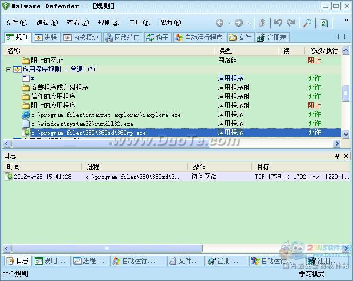The width and height of the screenshot is (353, 281).
Task: Open the Forward button history dropdown
Action: (248, 23)
